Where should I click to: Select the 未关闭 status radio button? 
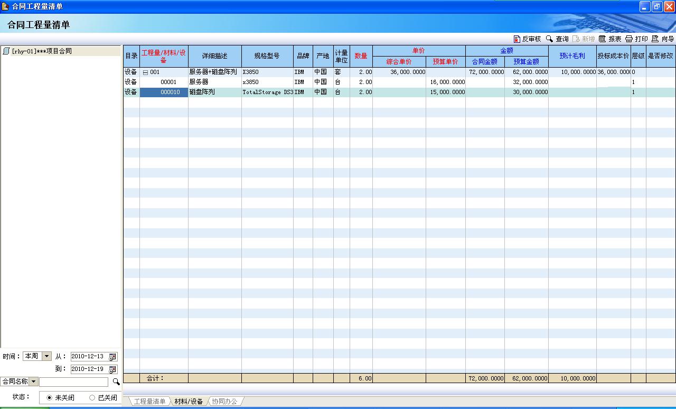tap(50, 398)
